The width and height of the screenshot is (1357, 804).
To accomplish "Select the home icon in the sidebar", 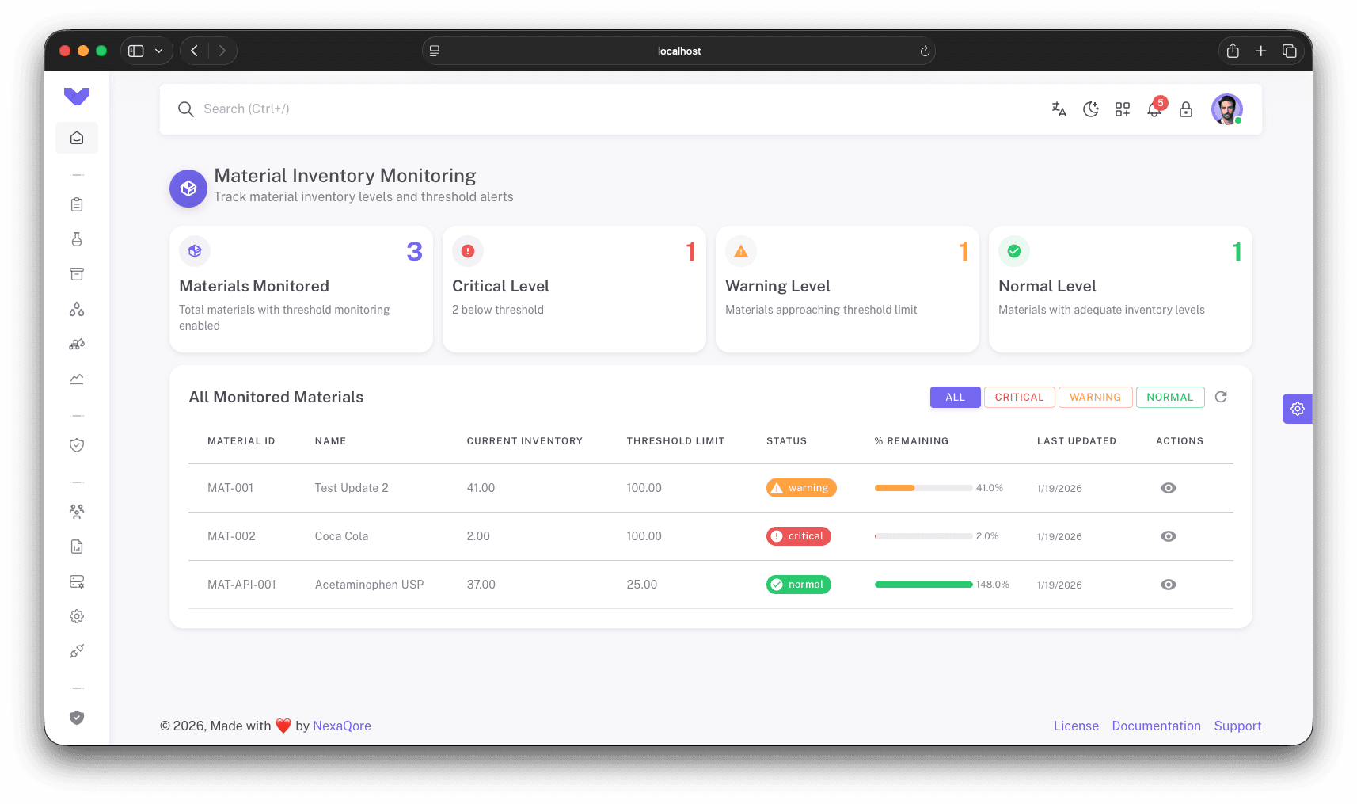I will pos(76,137).
